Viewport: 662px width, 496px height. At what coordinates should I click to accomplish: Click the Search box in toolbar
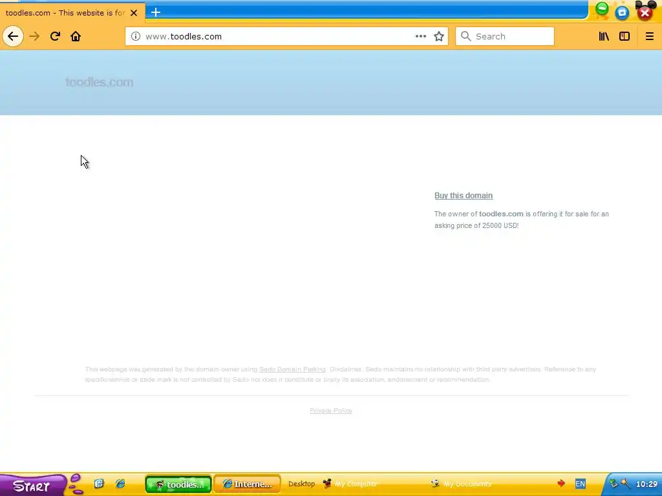point(505,36)
